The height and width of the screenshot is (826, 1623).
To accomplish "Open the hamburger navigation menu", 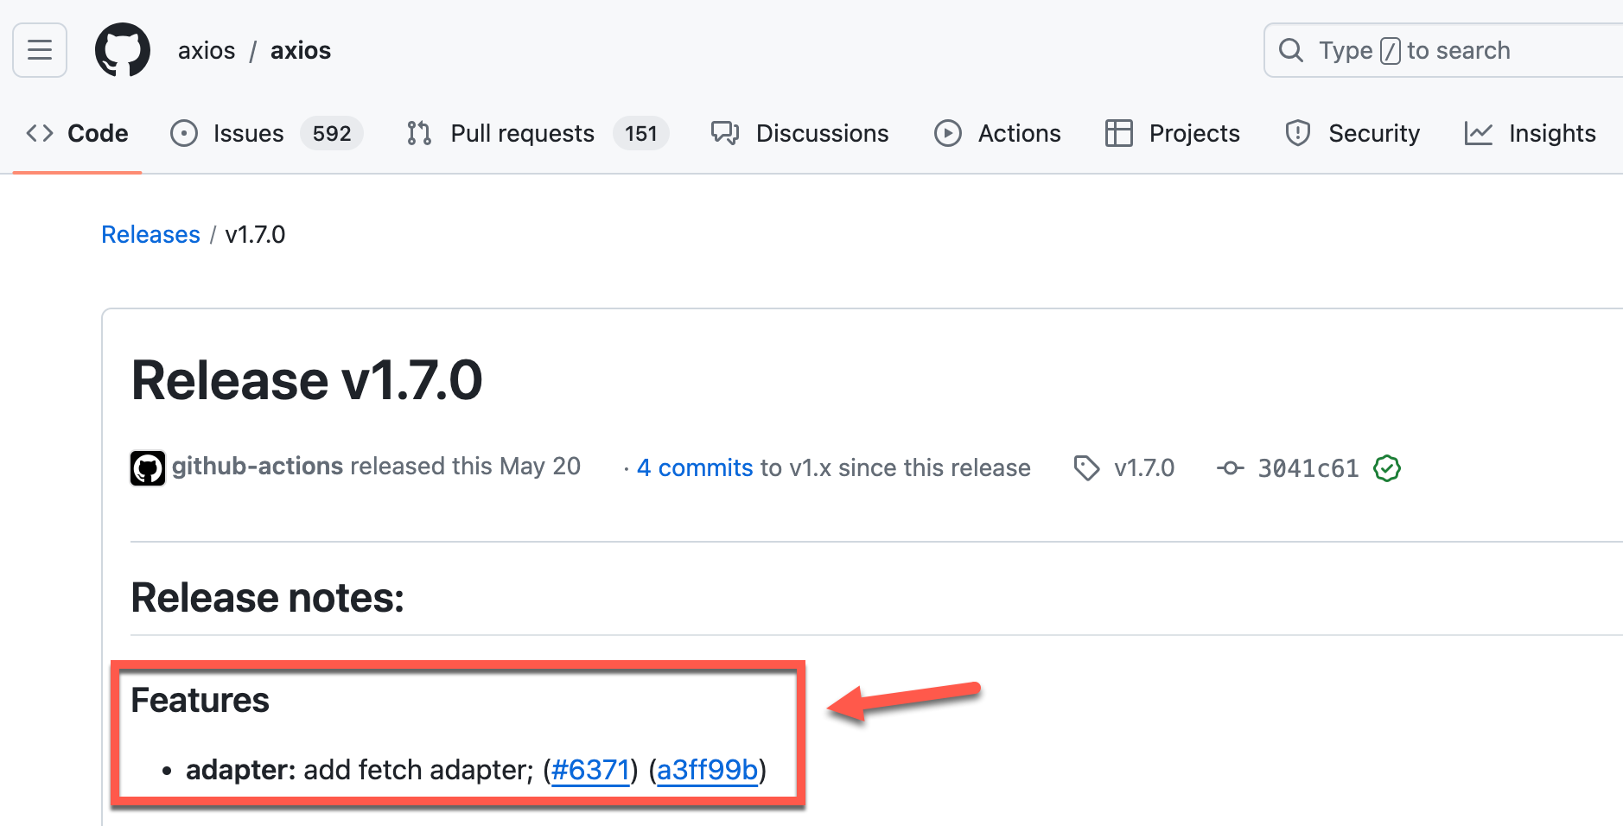I will tap(40, 50).
